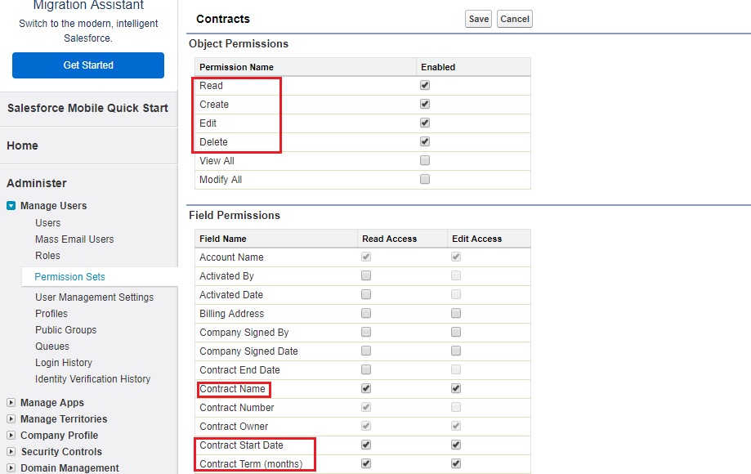Collapse the Manage Users section arrow

coord(11,205)
